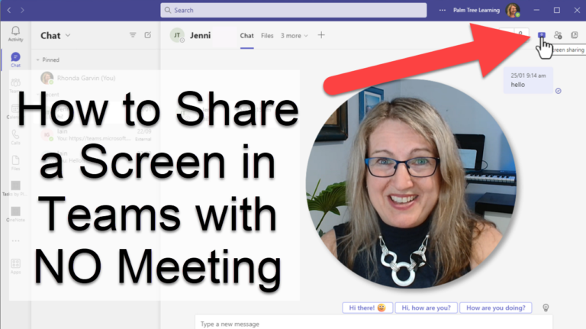Click the Type a new message field
The height and width of the screenshot is (329, 586).
point(374,323)
